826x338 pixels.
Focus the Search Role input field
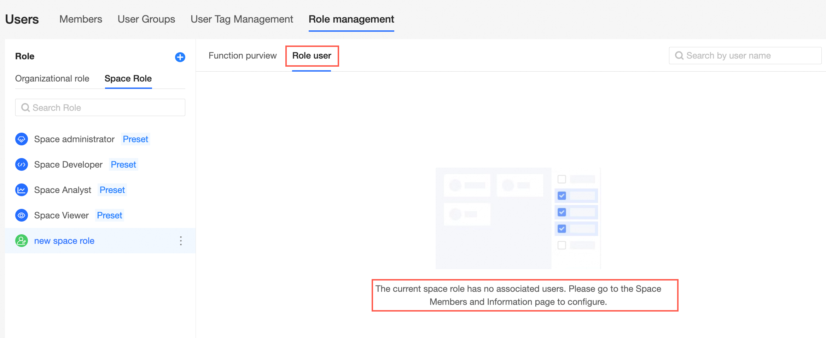pos(100,108)
